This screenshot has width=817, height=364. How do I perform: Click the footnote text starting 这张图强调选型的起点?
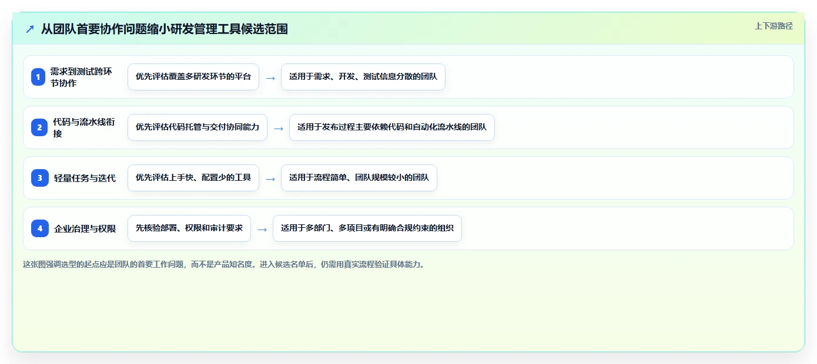pyautogui.click(x=223, y=264)
